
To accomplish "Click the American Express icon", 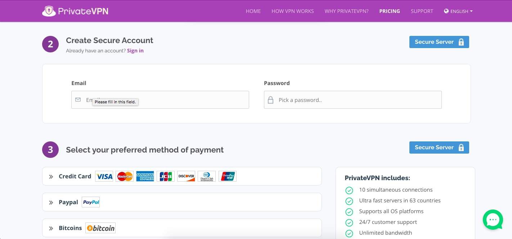I will [145, 176].
